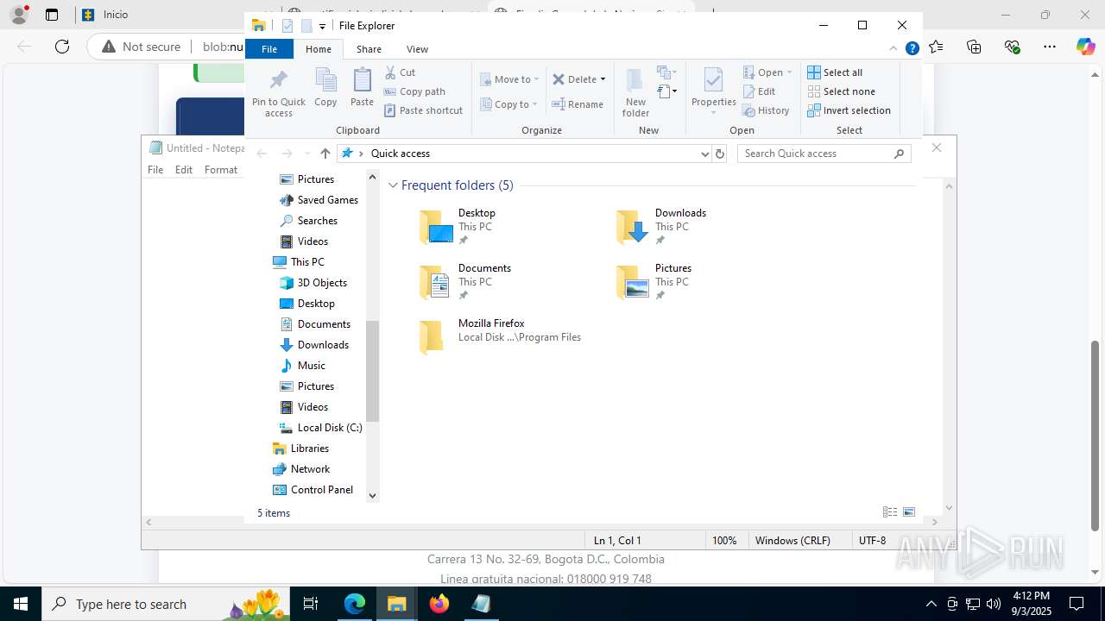The image size is (1105, 621).
Task: Open File Explorer Help icon
Action: click(912, 49)
